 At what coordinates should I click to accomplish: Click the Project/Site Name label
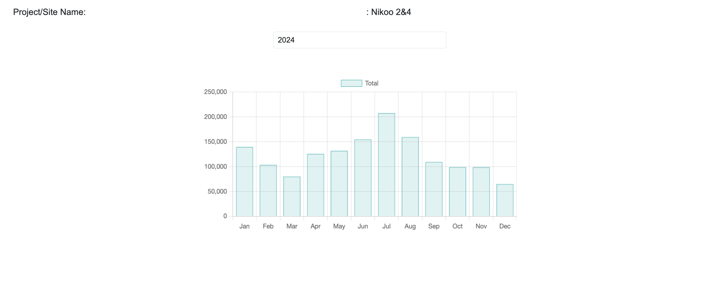(49, 12)
